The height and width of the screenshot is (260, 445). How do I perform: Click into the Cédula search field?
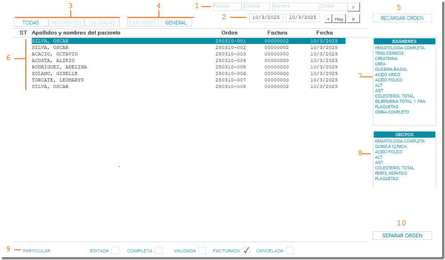tap(257, 7)
